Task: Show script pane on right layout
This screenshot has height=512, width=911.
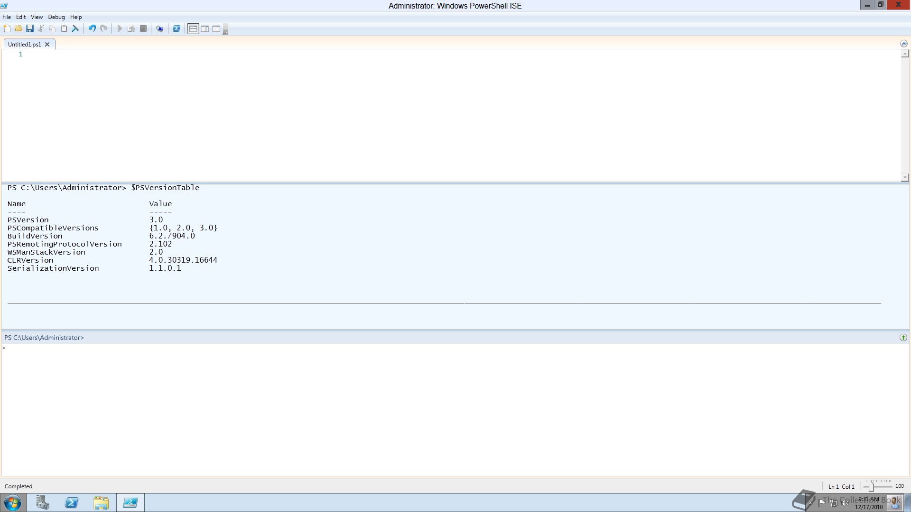Action: 205,29
